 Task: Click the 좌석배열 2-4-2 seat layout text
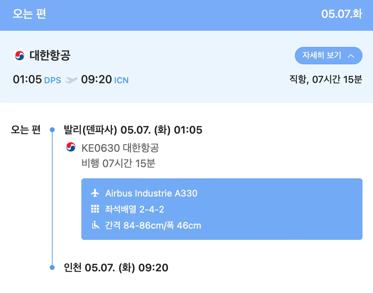click(x=135, y=209)
